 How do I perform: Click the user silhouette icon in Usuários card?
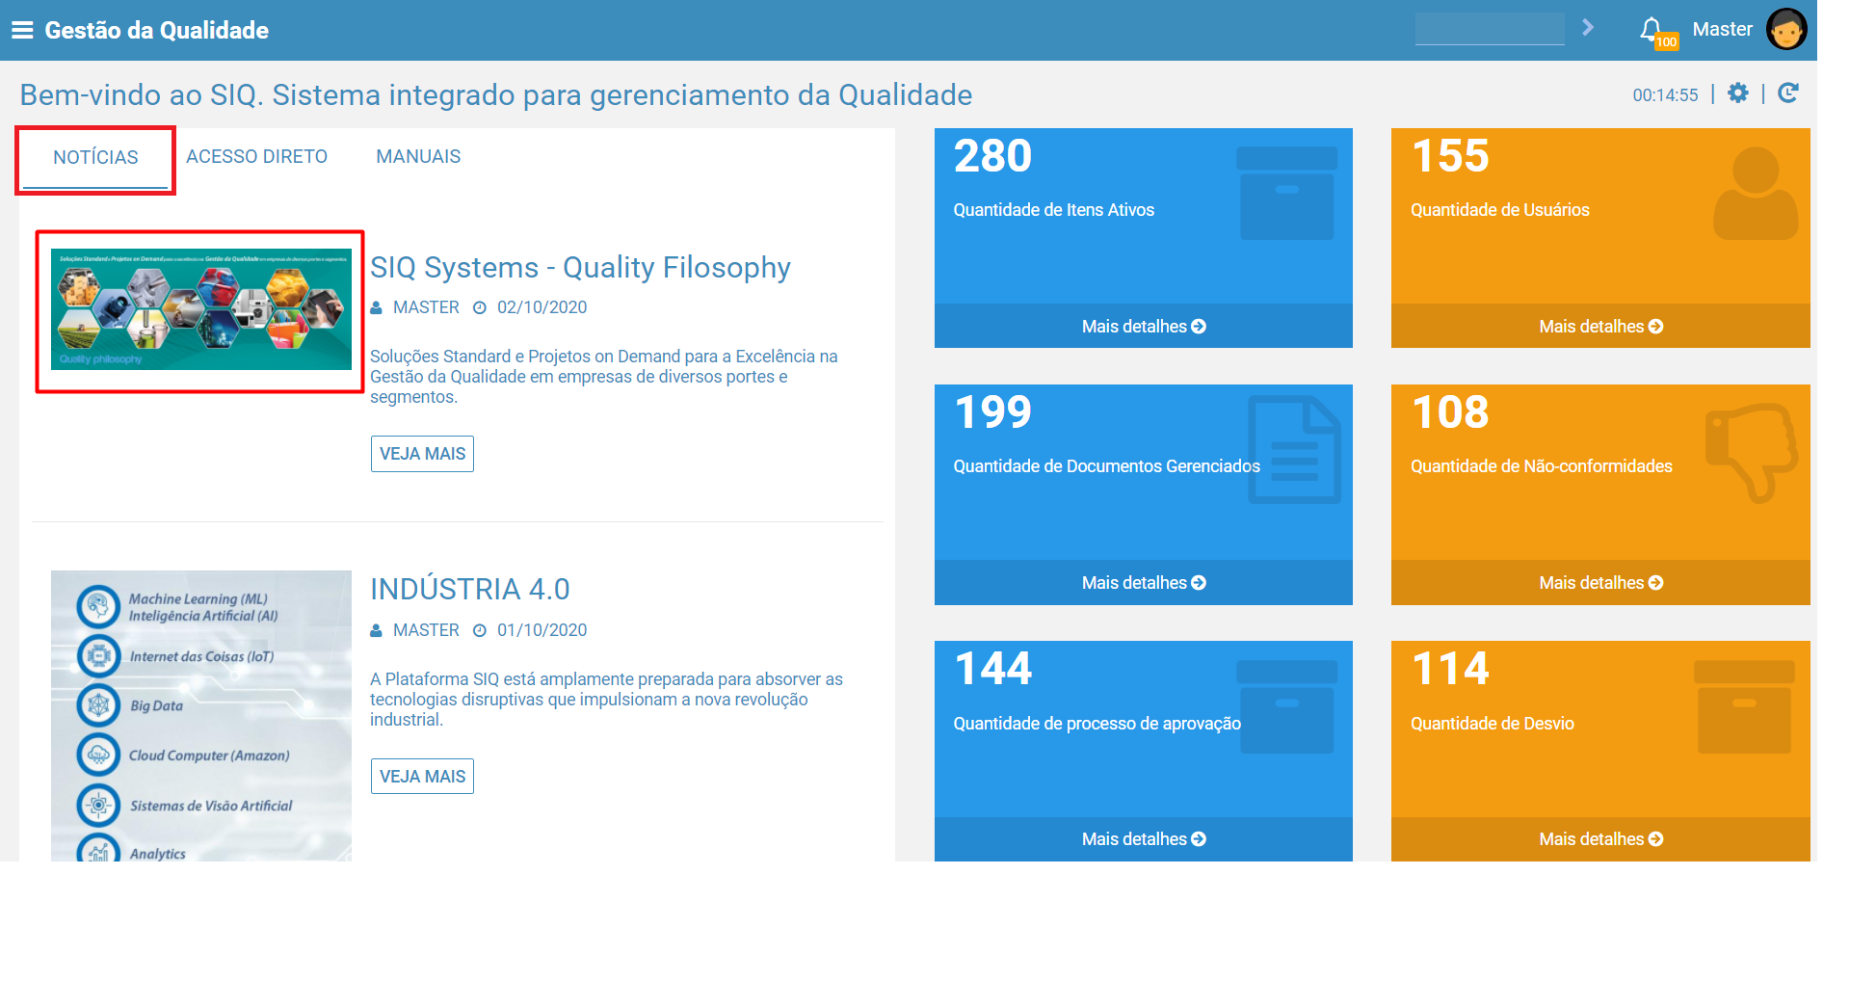(1756, 193)
